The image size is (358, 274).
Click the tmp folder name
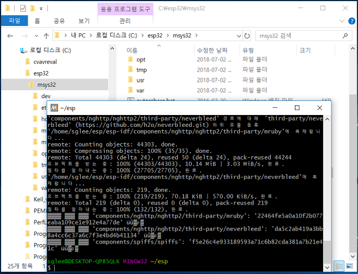[142, 70]
